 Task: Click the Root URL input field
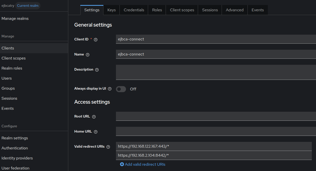pyautogui.click(x=216, y=116)
